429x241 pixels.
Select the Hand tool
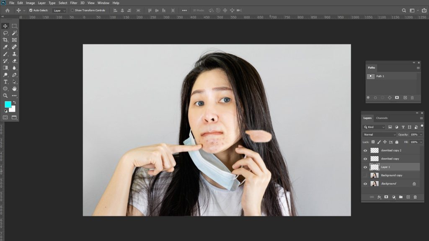14,89
